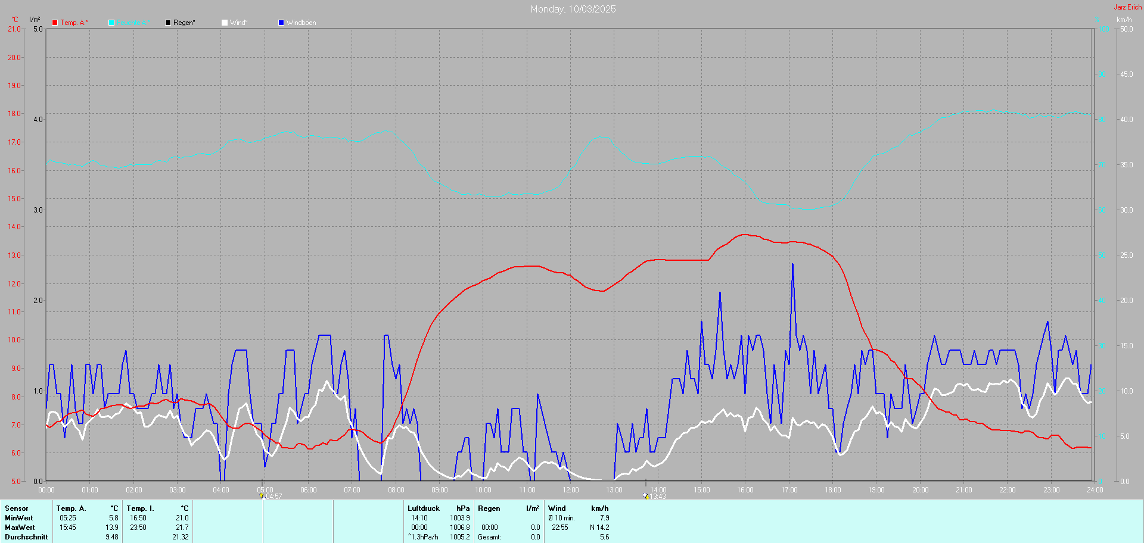The width and height of the screenshot is (1144, 543).
Task: Click the 'Temp. I.' column header
Action: 141,508
